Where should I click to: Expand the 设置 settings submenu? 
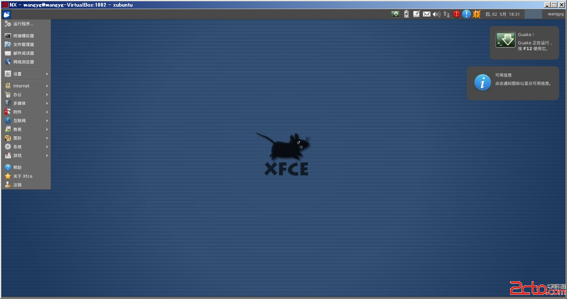click(26, 74)
